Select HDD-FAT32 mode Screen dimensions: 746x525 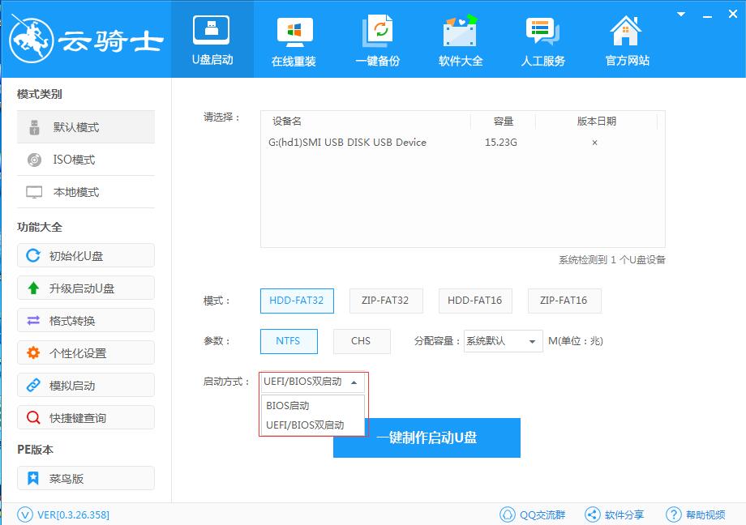coord(297,301)
